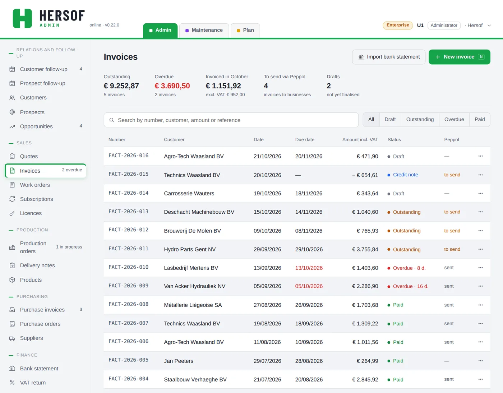Select the Draft filter tab

tap(390, 120)
